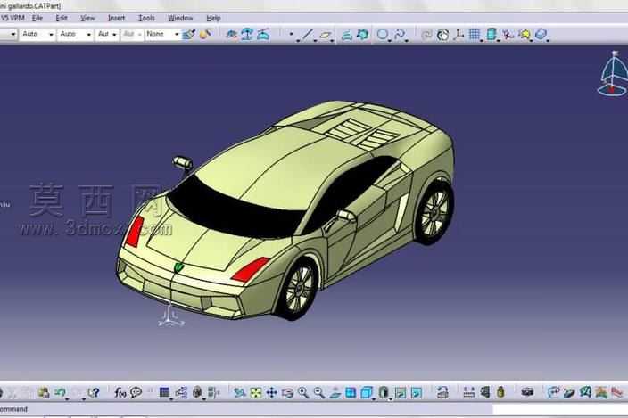Select the Pan view tool
Screen dimensions: 628x418
pyautogui.click(x=271, y=393)
